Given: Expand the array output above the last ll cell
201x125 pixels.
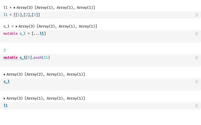Looking at the screenshot, I should pos(5,98).
